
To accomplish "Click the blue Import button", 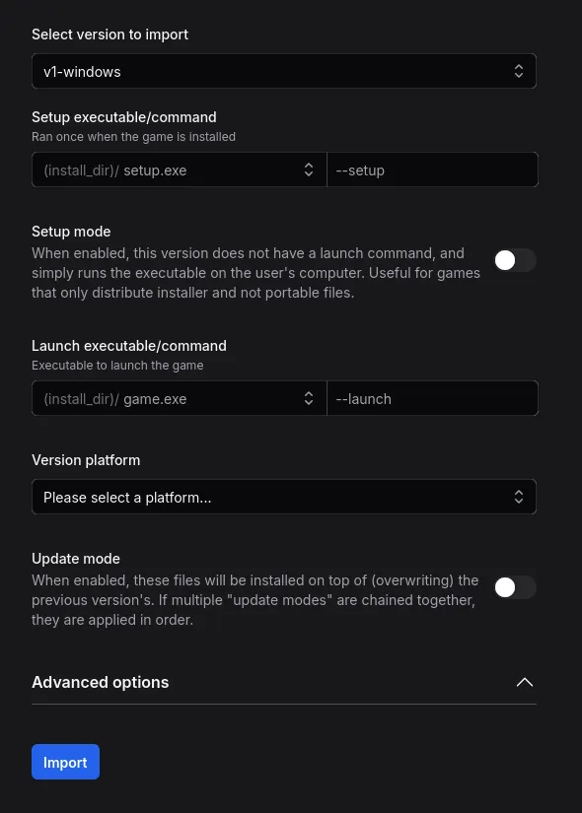I will point(65,762).
